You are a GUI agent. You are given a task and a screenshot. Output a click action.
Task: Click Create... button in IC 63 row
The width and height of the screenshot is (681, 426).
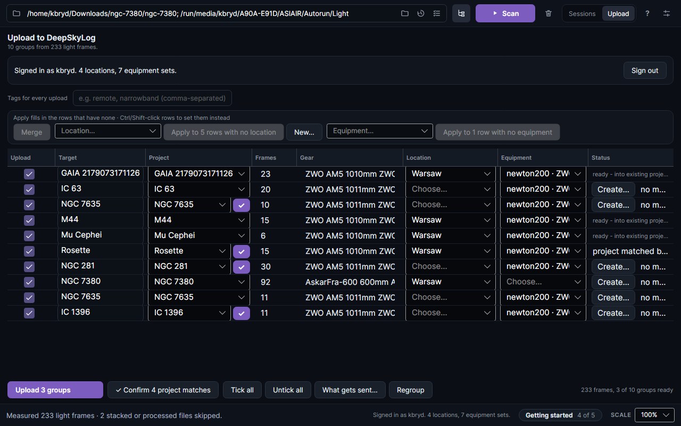tap(613, 190)
